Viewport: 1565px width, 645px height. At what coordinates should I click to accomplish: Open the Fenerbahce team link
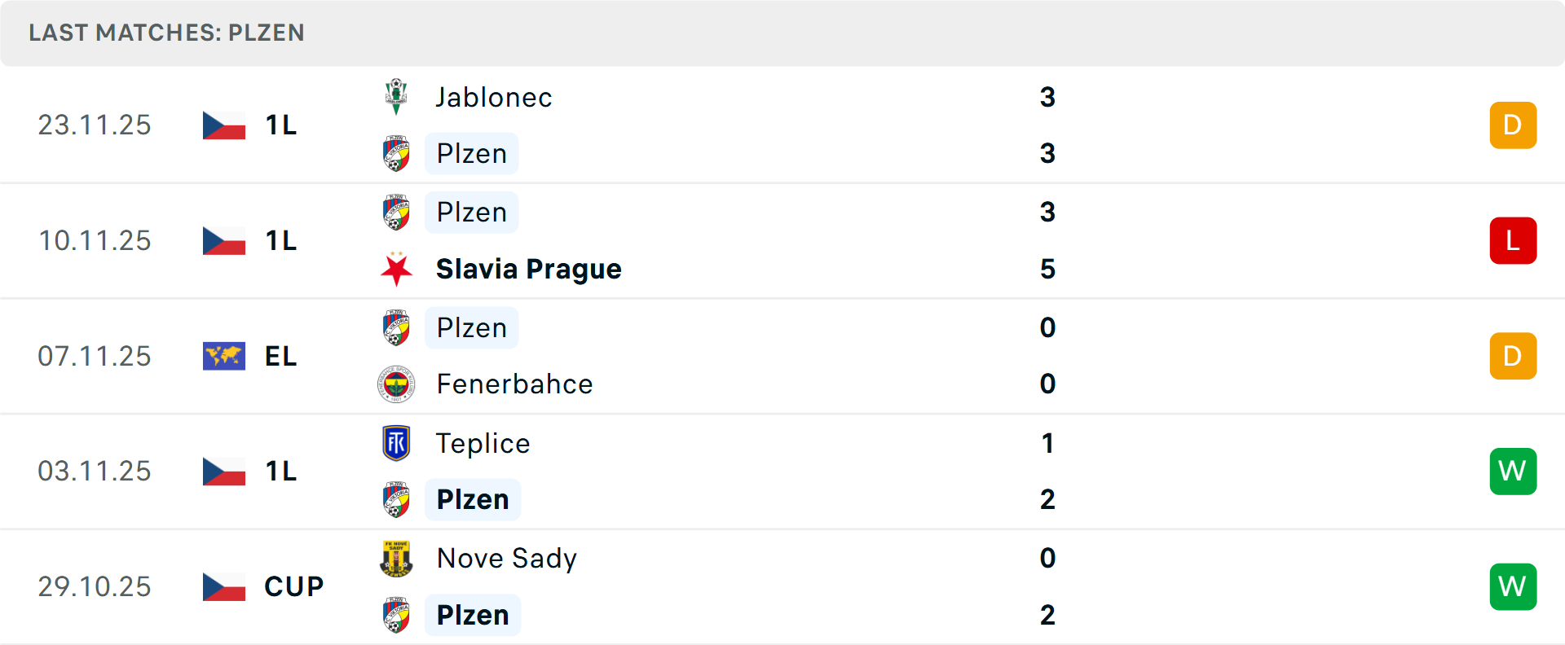tap(514, 384)
